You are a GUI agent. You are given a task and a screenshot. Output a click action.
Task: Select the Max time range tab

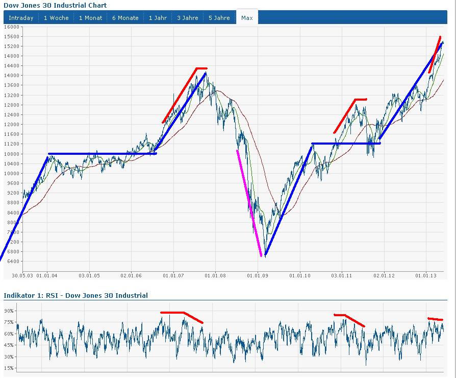[247, 18]
